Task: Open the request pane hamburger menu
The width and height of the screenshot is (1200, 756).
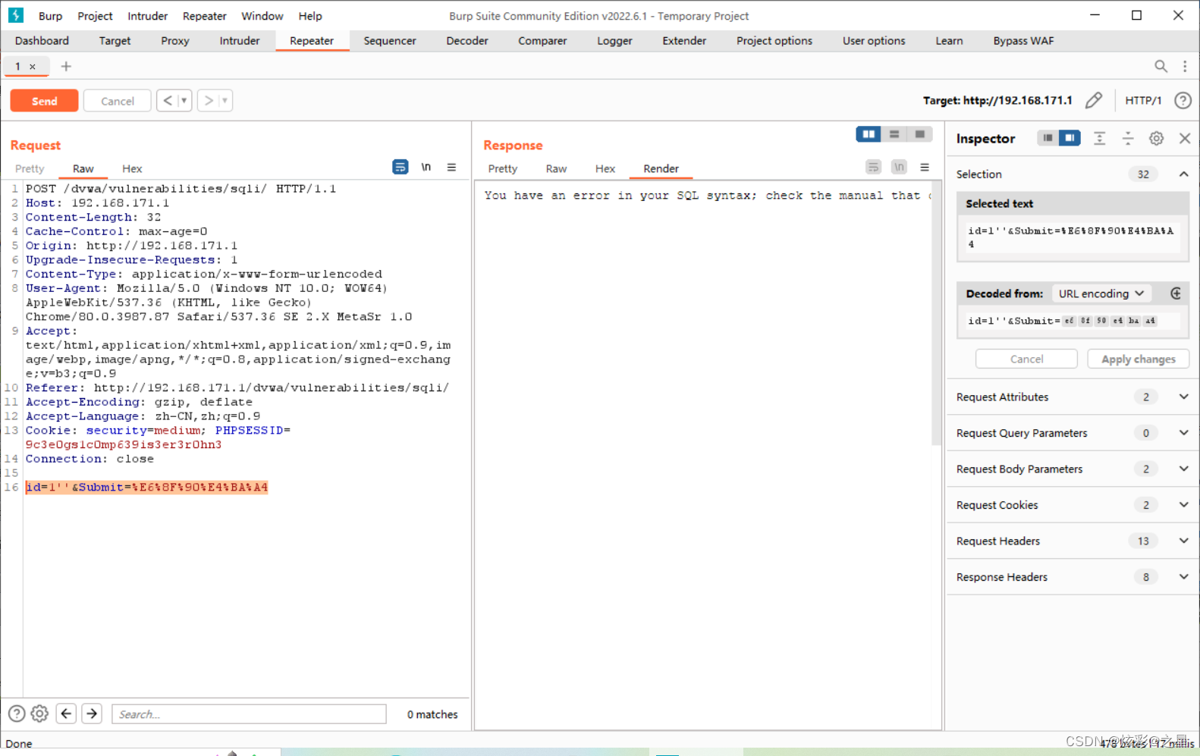Action: point(451,167)
